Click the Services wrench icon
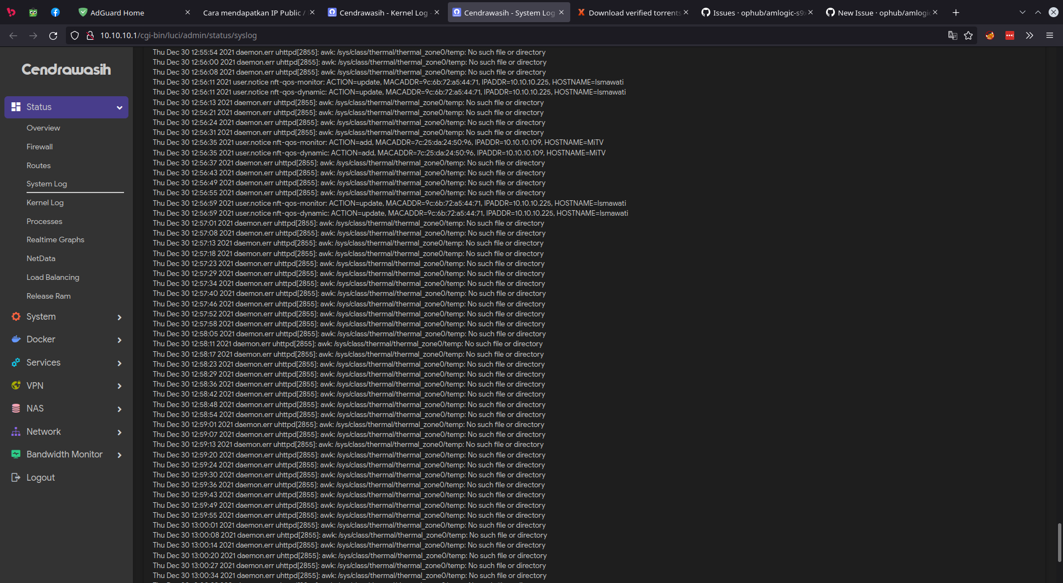The image size is (1063, 583). click(16, 362)
